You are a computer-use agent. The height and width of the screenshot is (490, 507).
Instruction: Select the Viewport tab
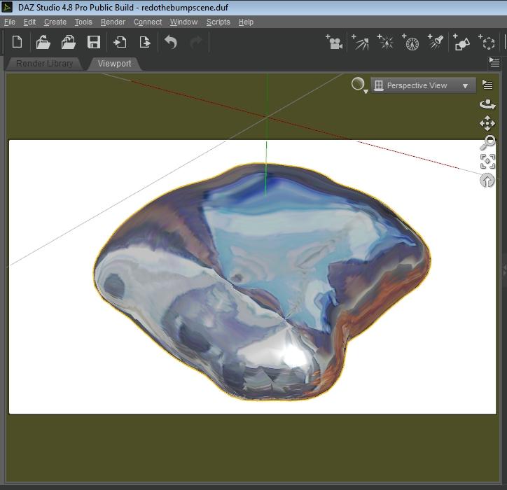(114, 64)
